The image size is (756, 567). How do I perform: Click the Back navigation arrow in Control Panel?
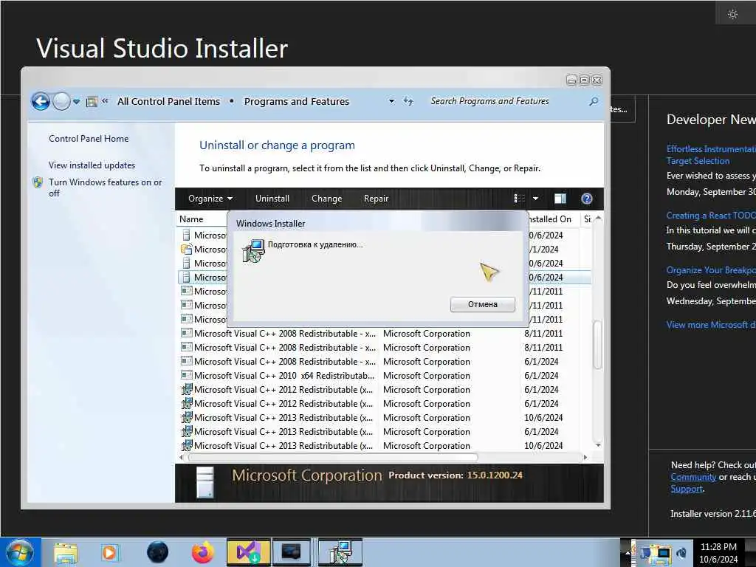[x=41, y=102]
